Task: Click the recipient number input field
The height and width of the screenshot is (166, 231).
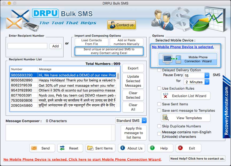Action: tap(28, 46)
